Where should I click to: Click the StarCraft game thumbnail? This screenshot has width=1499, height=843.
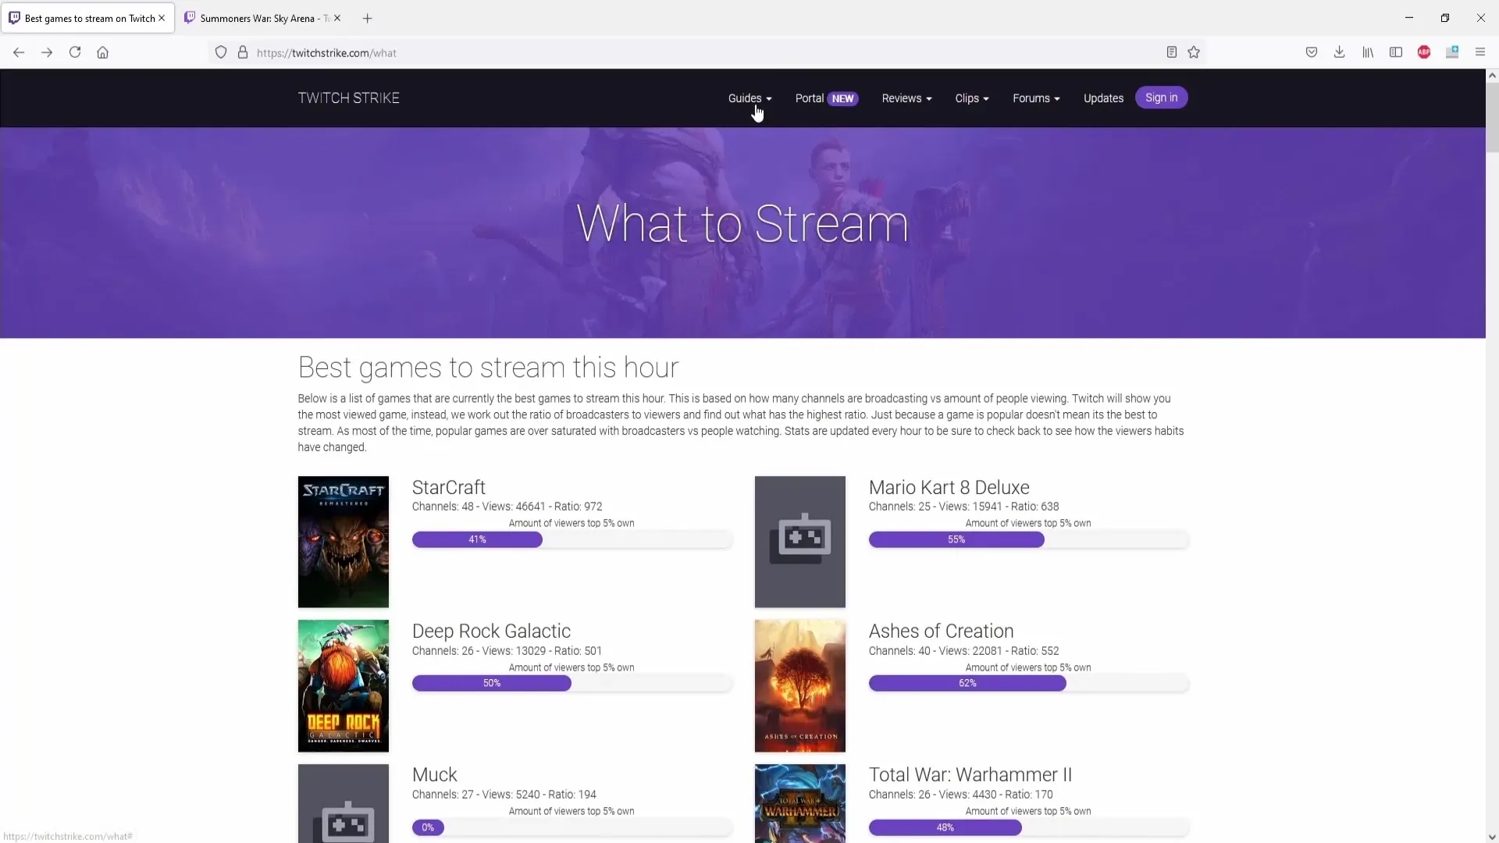(x=343, y=540)
